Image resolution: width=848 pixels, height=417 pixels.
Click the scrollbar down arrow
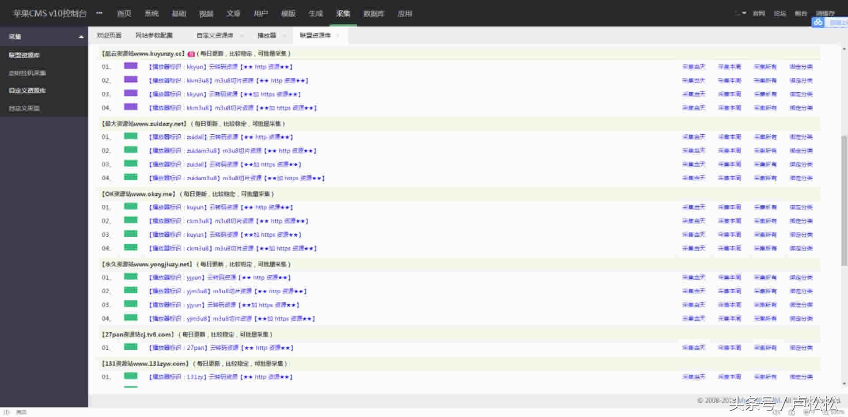tap(844, 384)
